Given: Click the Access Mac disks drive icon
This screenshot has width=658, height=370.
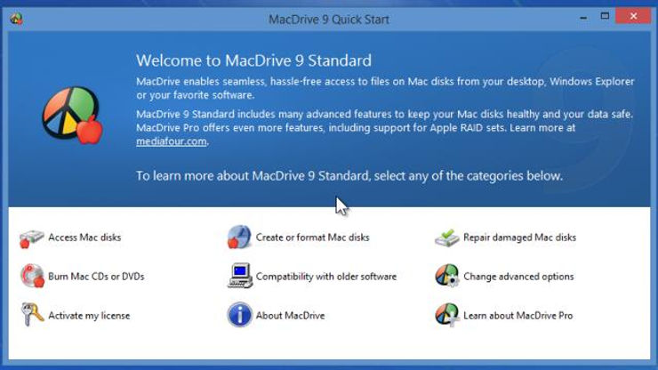Looking at the screenshot, I should (31, 238).
